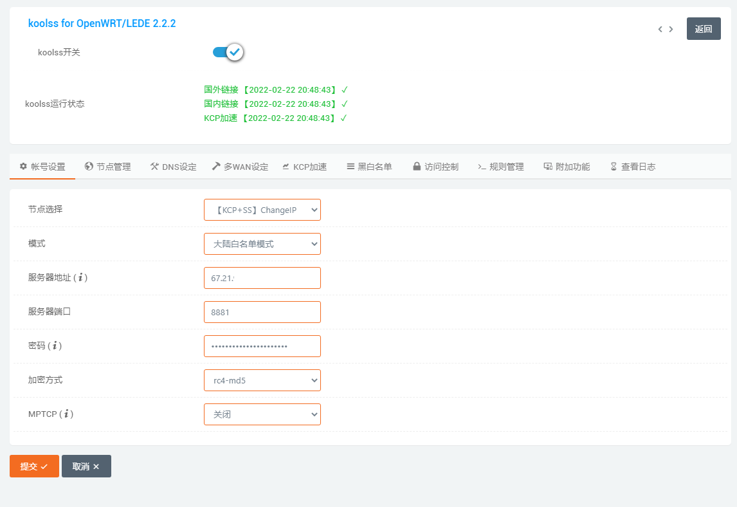
Task: Click the info icon next to 密码
Action: click(x=55, y=346)
